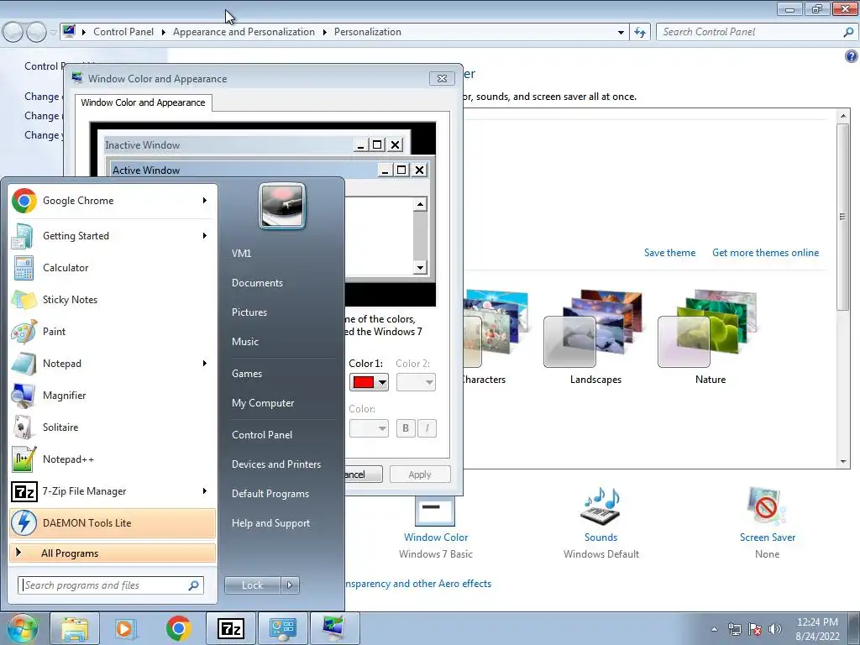
Task: Click the Search Control Panel field
Action: tap(757, 33)
